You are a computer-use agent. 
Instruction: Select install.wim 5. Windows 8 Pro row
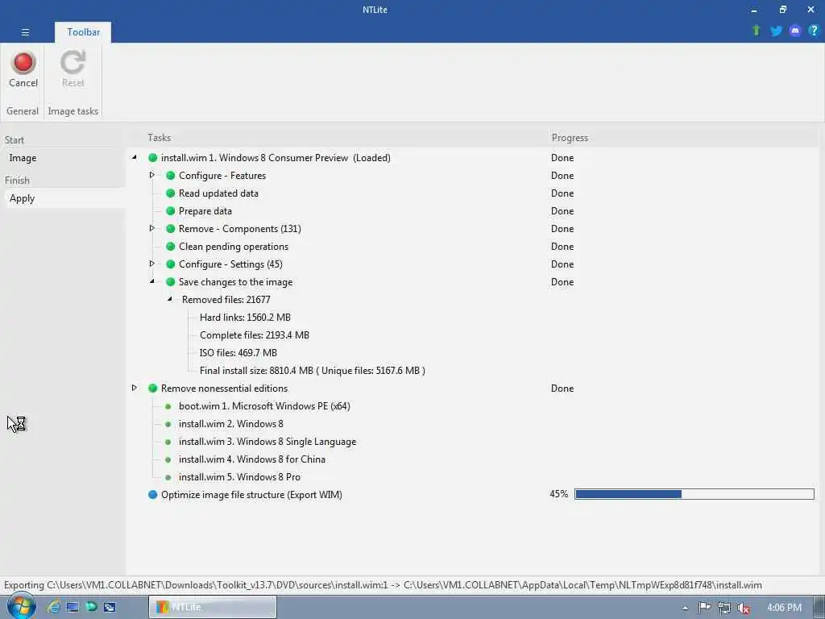pos(239,477)
